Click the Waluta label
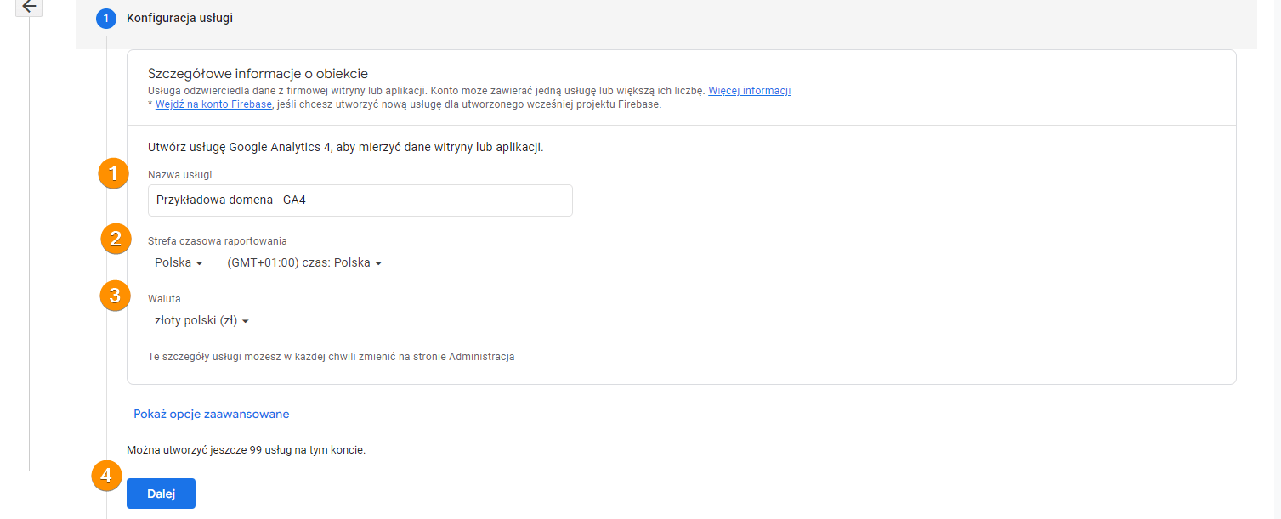1281x519 pixels. 164,299
